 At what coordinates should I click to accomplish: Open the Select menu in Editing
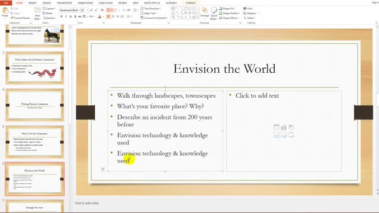click(x=249, y=18)
